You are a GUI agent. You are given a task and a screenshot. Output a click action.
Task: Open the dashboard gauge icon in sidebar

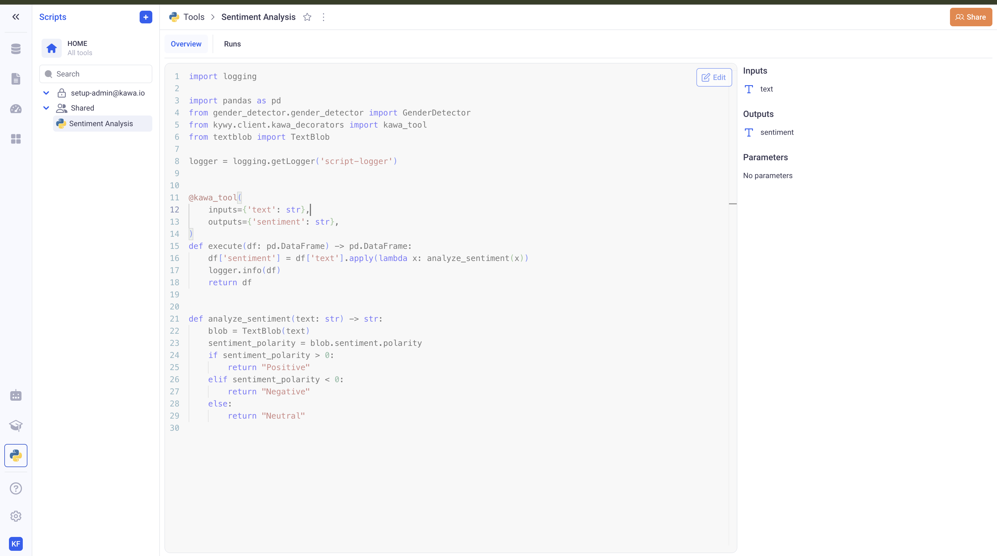click(x=16, y=109)
